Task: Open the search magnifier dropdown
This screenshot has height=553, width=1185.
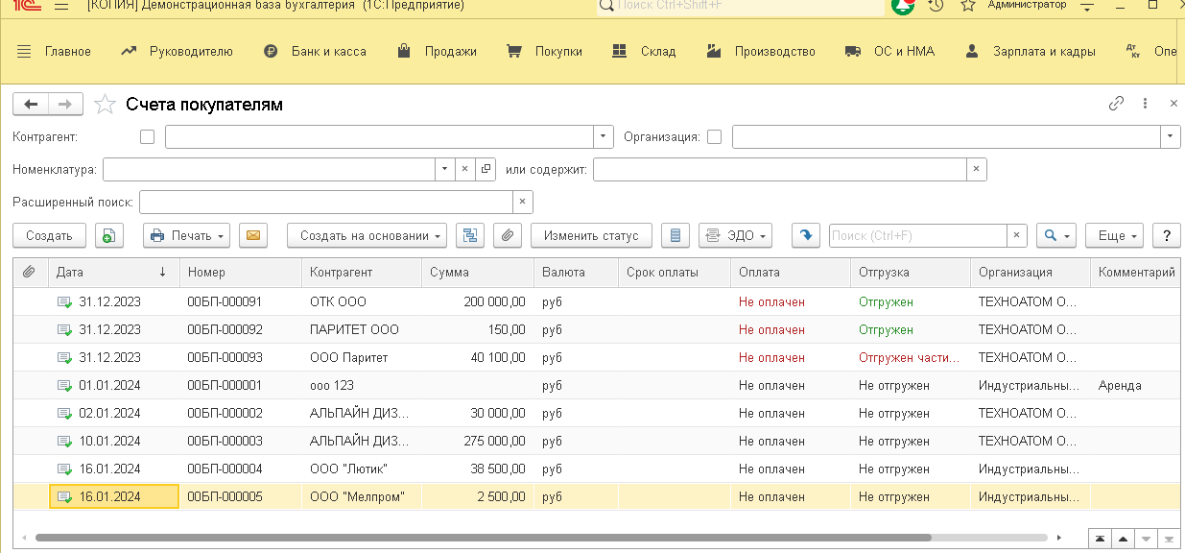Action: tap(1056, 235)
